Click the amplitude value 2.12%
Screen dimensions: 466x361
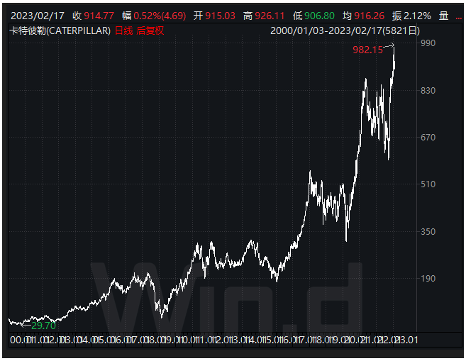(418, 16)
